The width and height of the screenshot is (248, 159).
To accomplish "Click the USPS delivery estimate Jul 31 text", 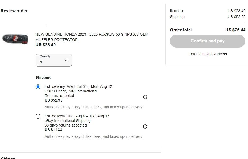I will click(78, 86).
